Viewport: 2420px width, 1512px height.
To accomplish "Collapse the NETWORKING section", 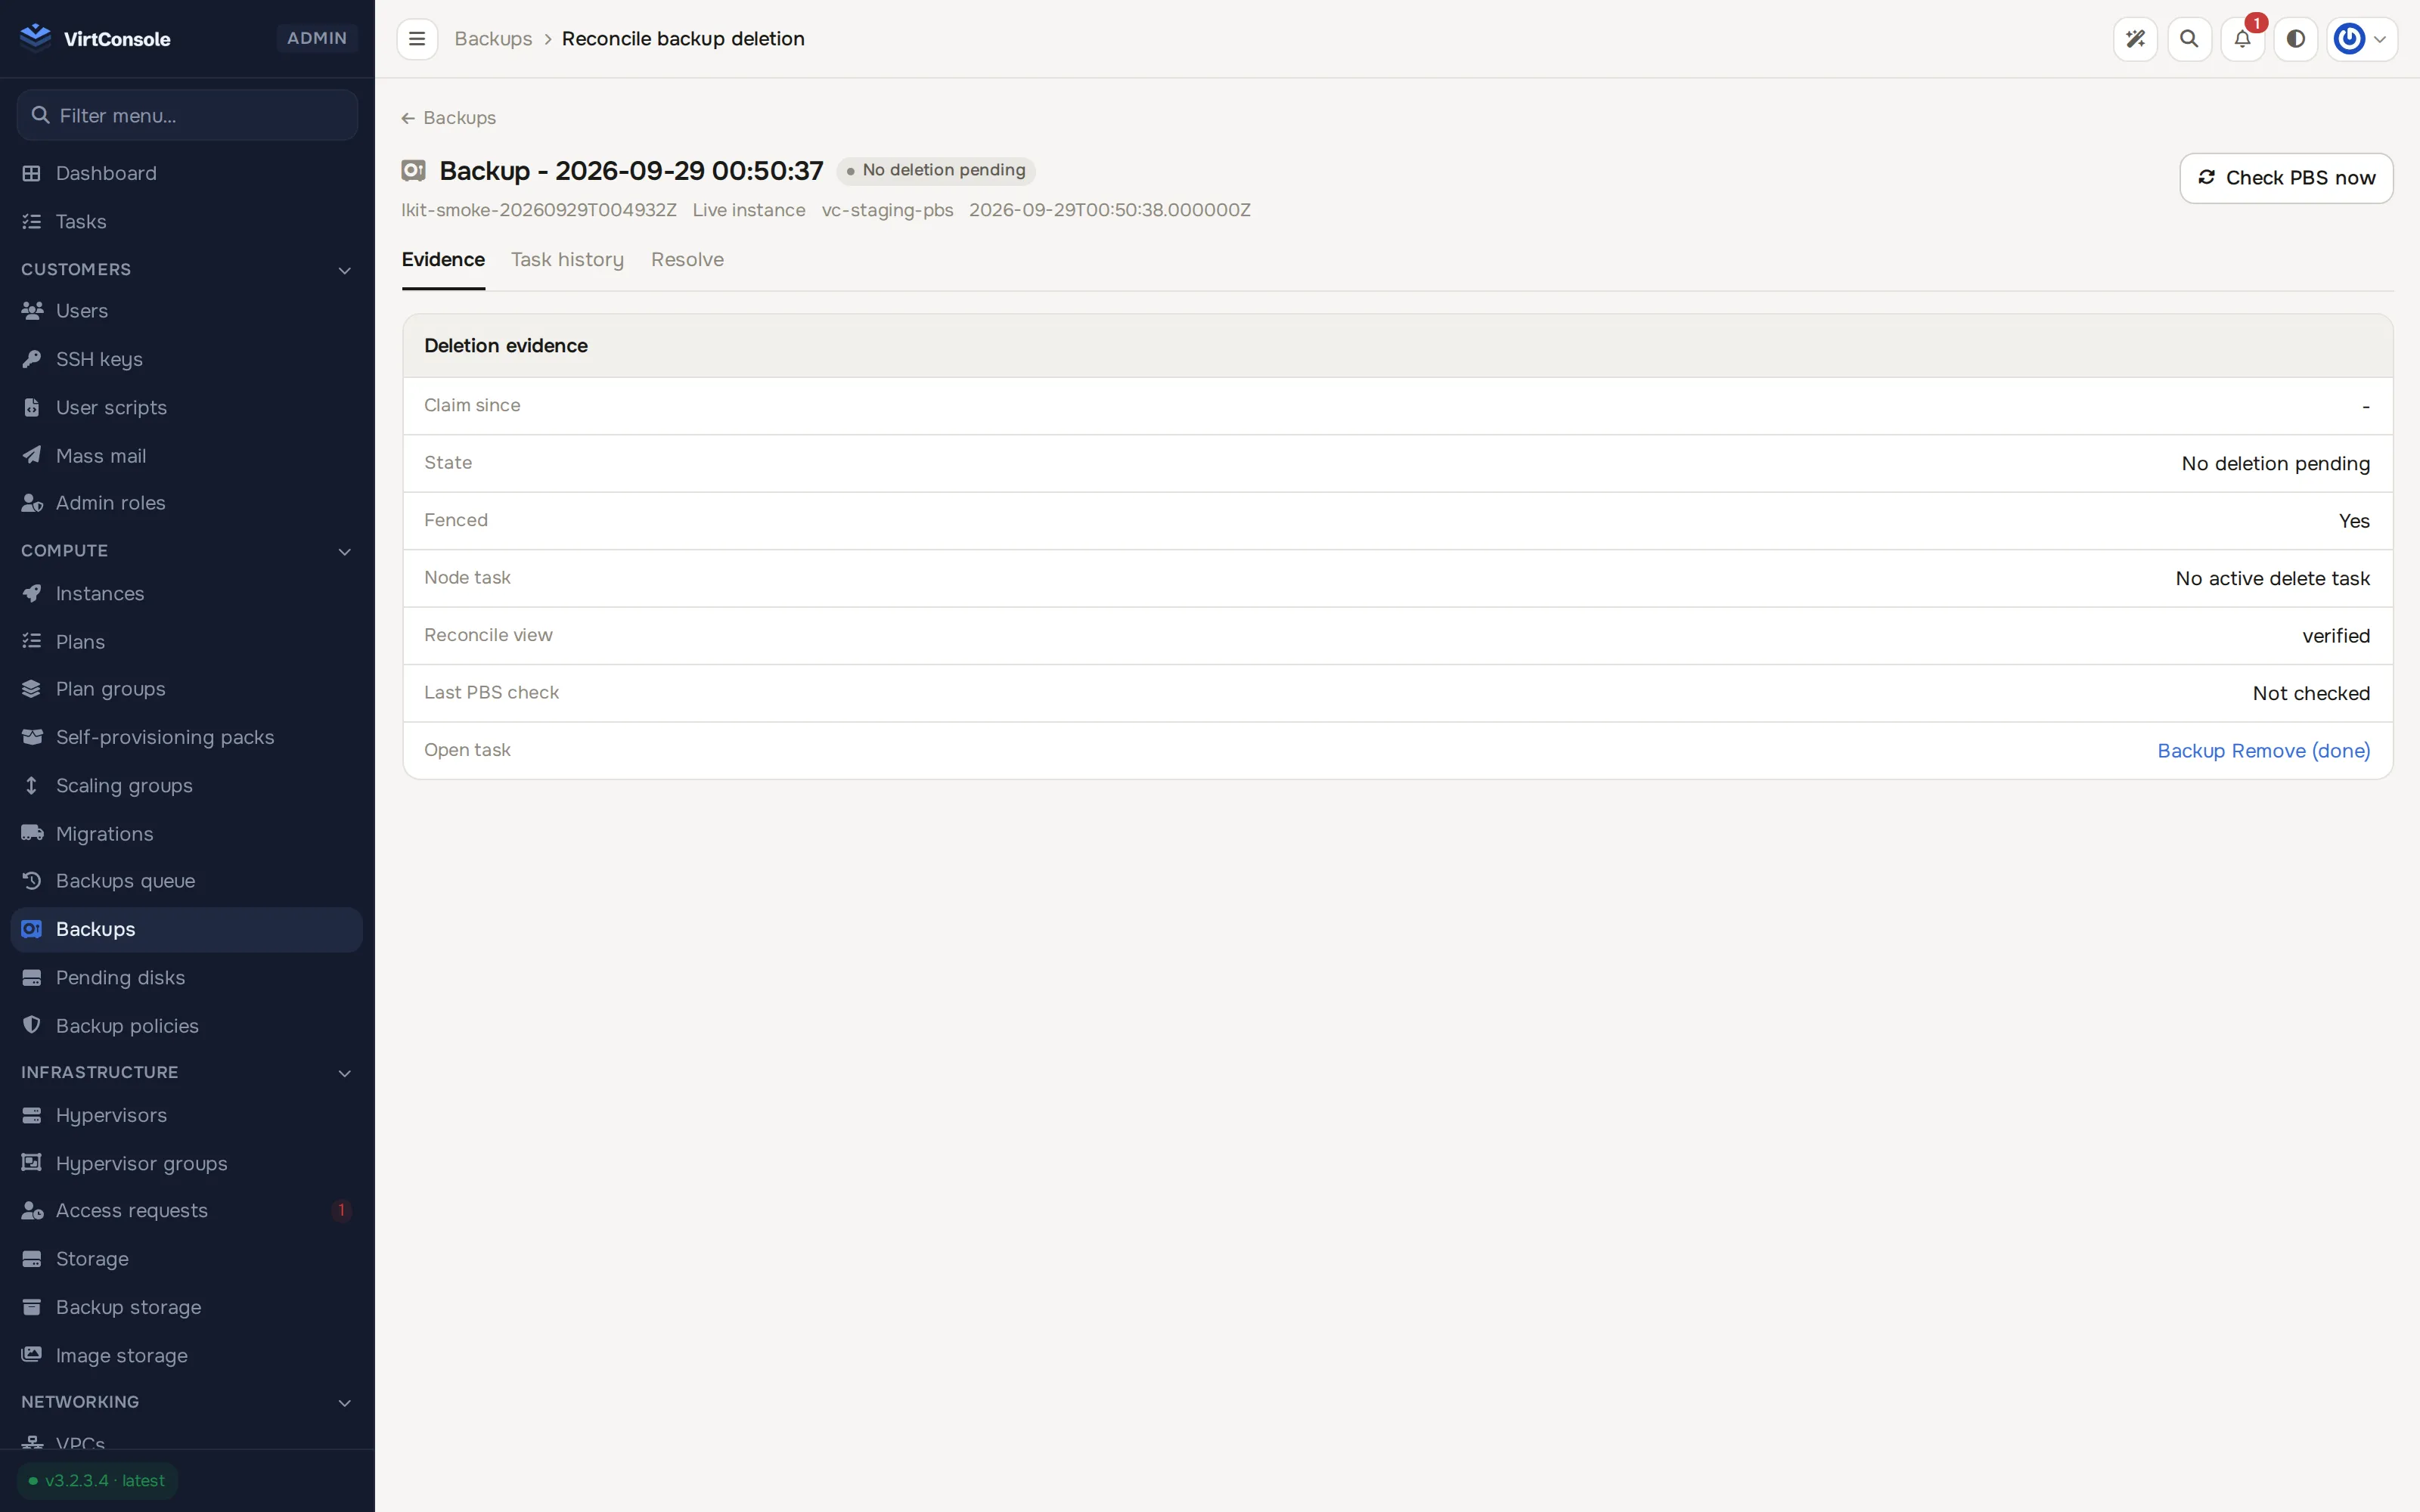I will (x=187, y=1402).
